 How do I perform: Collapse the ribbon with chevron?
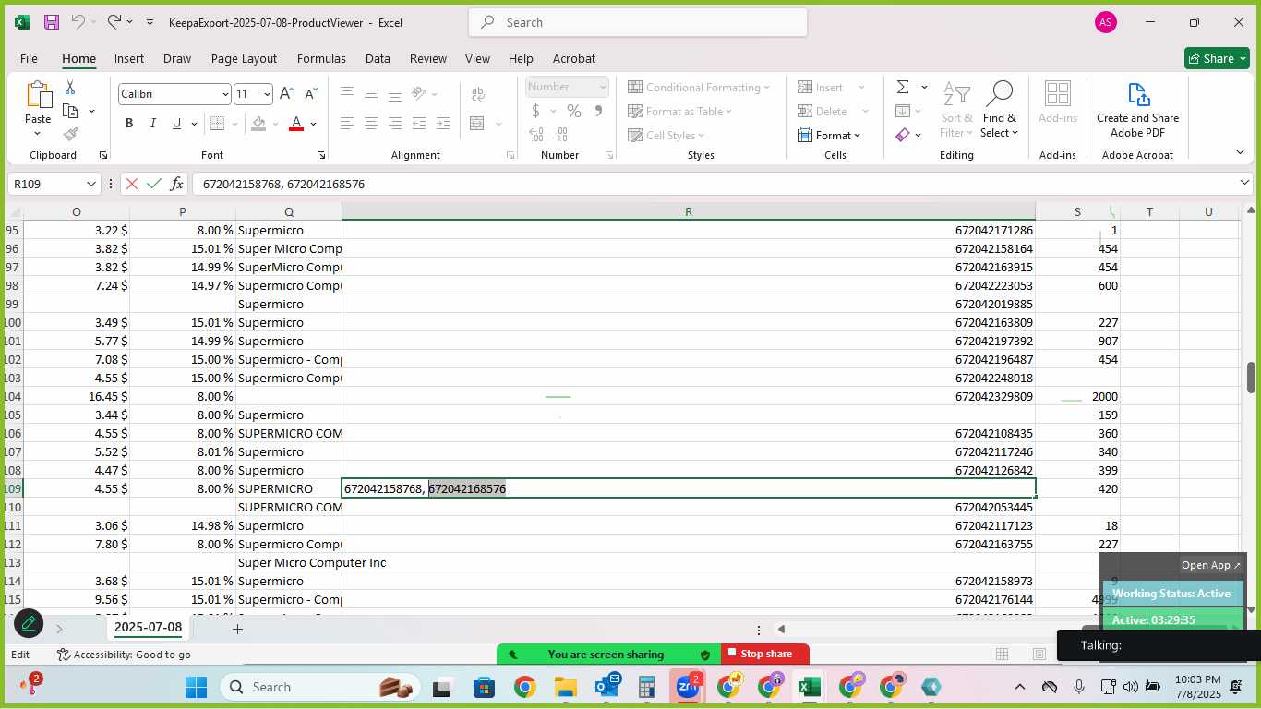coord(1240,151)
